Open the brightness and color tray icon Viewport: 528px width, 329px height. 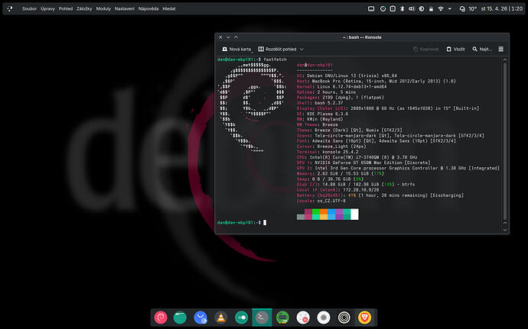[x=422, y=8]
